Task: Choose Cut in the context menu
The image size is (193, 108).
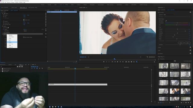Action: [x=12, y=40]
